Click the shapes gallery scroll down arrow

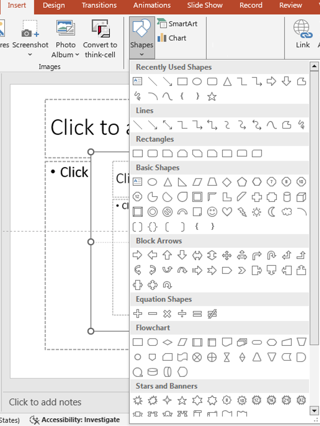(x=314, y=410)
